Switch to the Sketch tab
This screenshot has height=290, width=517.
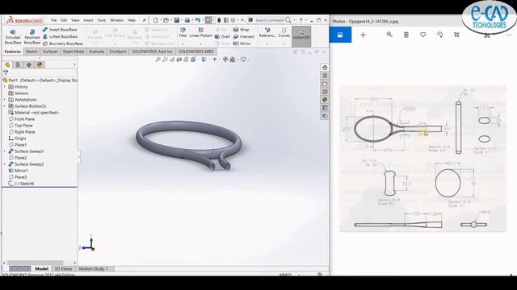[32, 52]
